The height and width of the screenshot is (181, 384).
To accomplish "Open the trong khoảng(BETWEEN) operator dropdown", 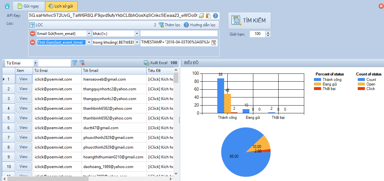I will [137, 42].
